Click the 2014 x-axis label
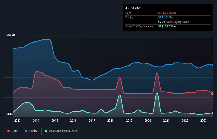The height and width of the screenshot is (139, 217). 36,121
